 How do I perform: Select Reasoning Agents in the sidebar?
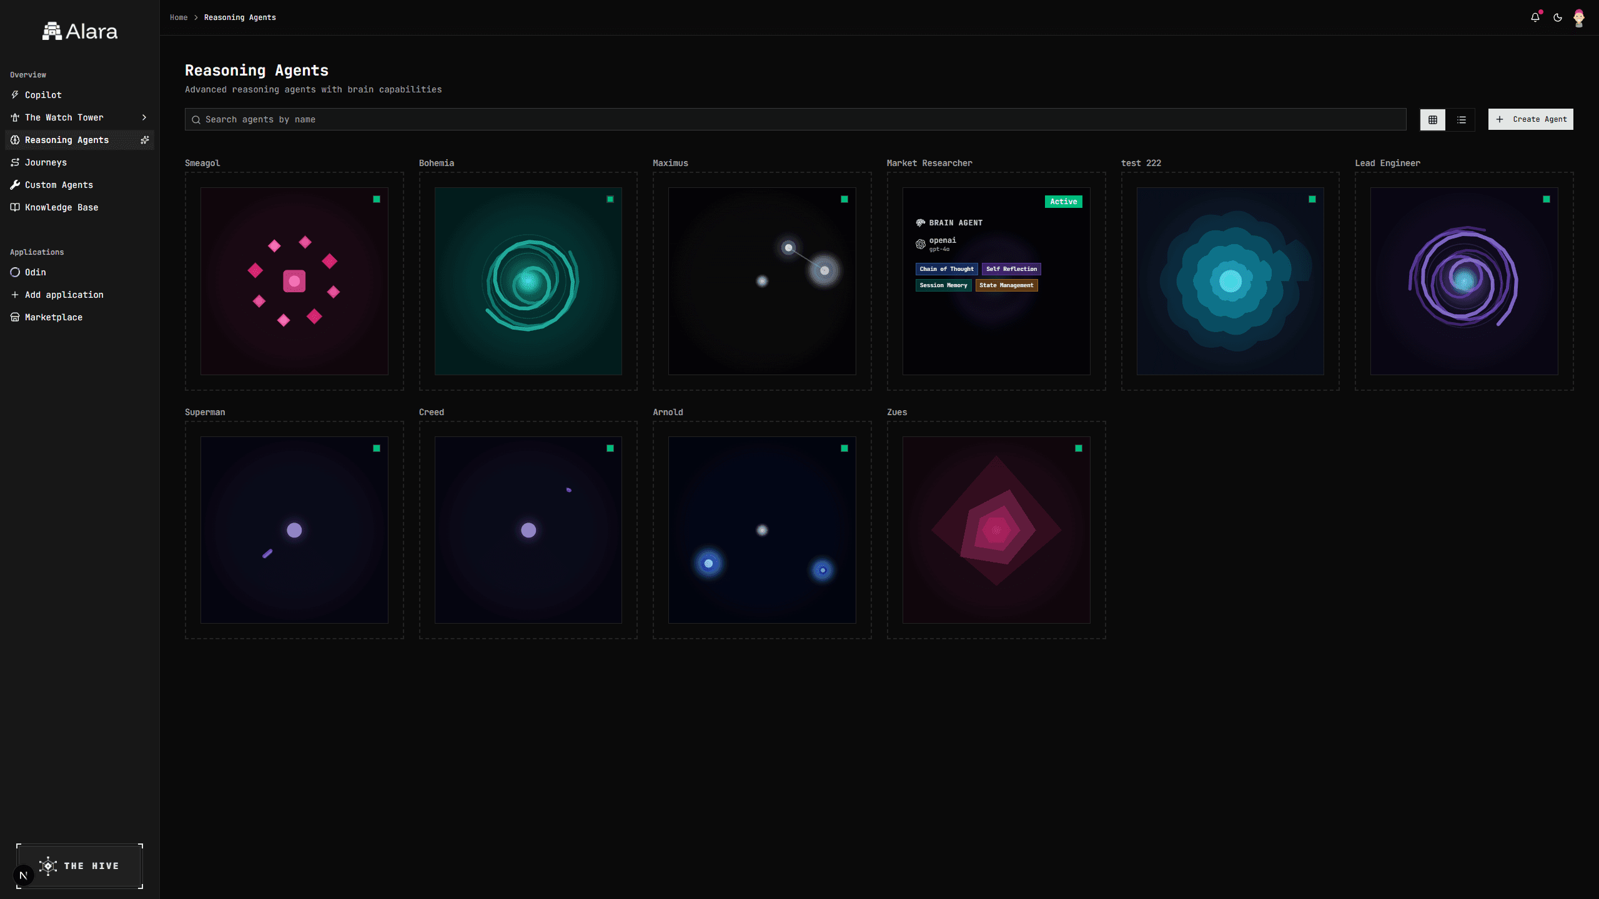[67, 140]
